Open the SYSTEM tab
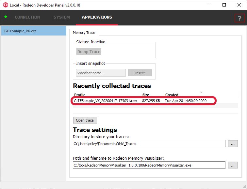This screenshot has height=189, width=247. coord(61,17)
